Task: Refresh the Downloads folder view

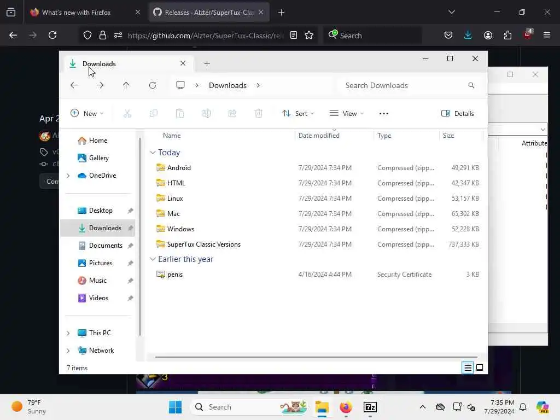Action: pos(153,85)
